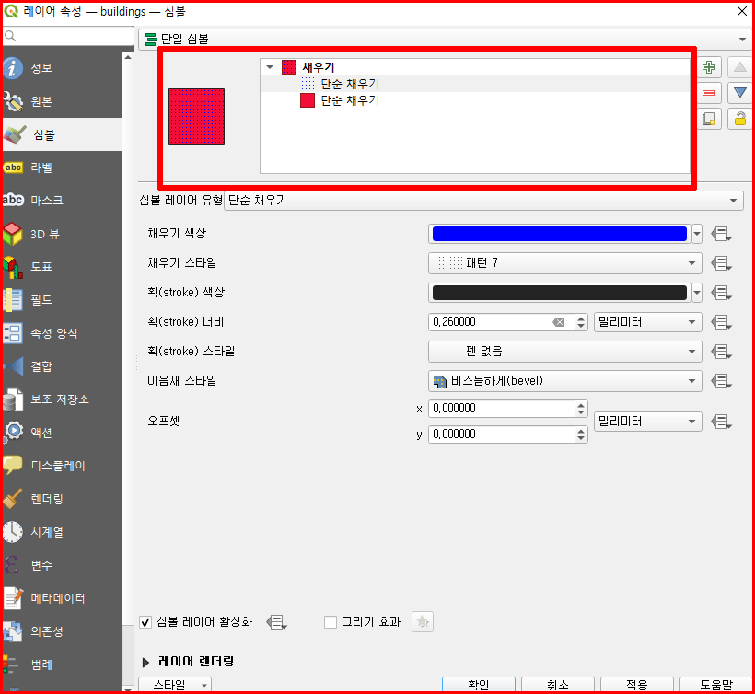Duplicate the current symbol layer
Viewport: 755px width, 694px height.
(x=709, y=119)
